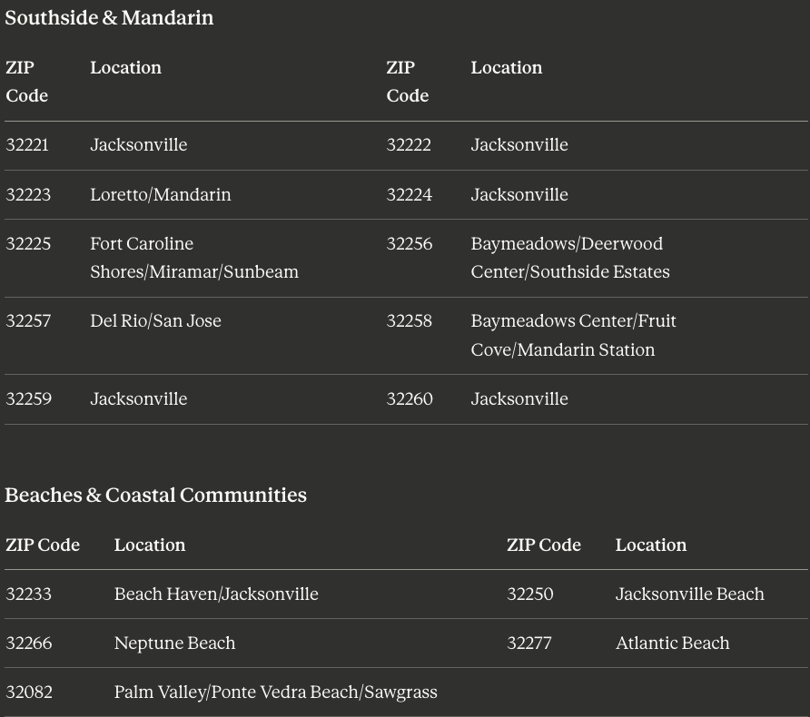Click ZIP code 32256
810x717 pixels.
[x=410, y=243]
